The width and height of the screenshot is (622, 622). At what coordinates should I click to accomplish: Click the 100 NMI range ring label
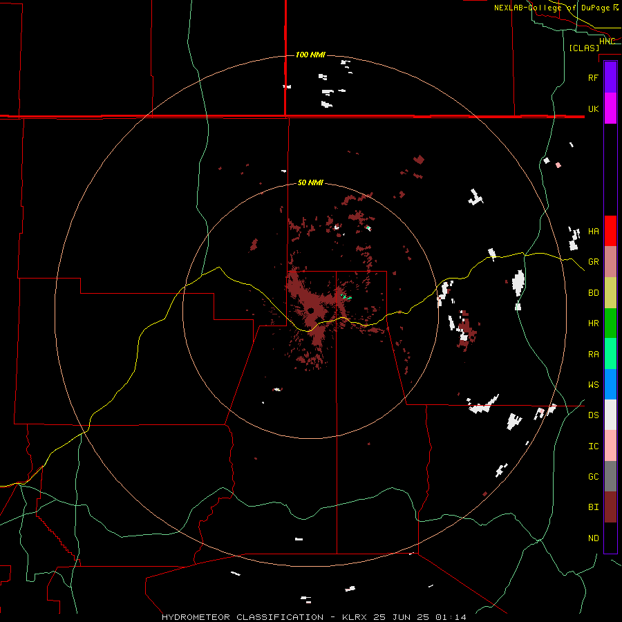(x=310, y=55)
